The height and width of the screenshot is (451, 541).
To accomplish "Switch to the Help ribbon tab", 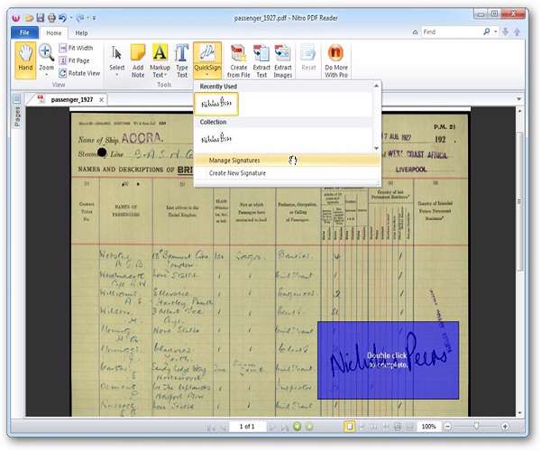I will tap(81, 32).
